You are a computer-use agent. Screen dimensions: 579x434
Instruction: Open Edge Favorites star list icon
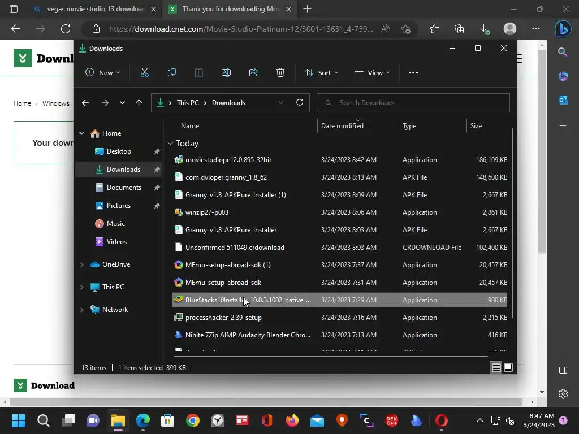[434, 29]
